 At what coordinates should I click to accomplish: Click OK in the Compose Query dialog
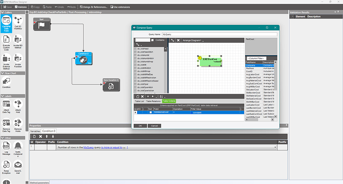tap(140, 126)
